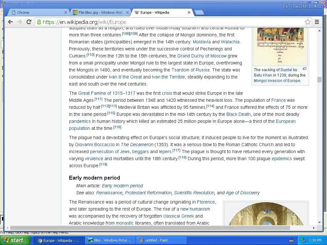This screenshot has width=327, height=245.
Task: Click the Renaissance fresco thumbnail image
Action: (x=266, y=213)
